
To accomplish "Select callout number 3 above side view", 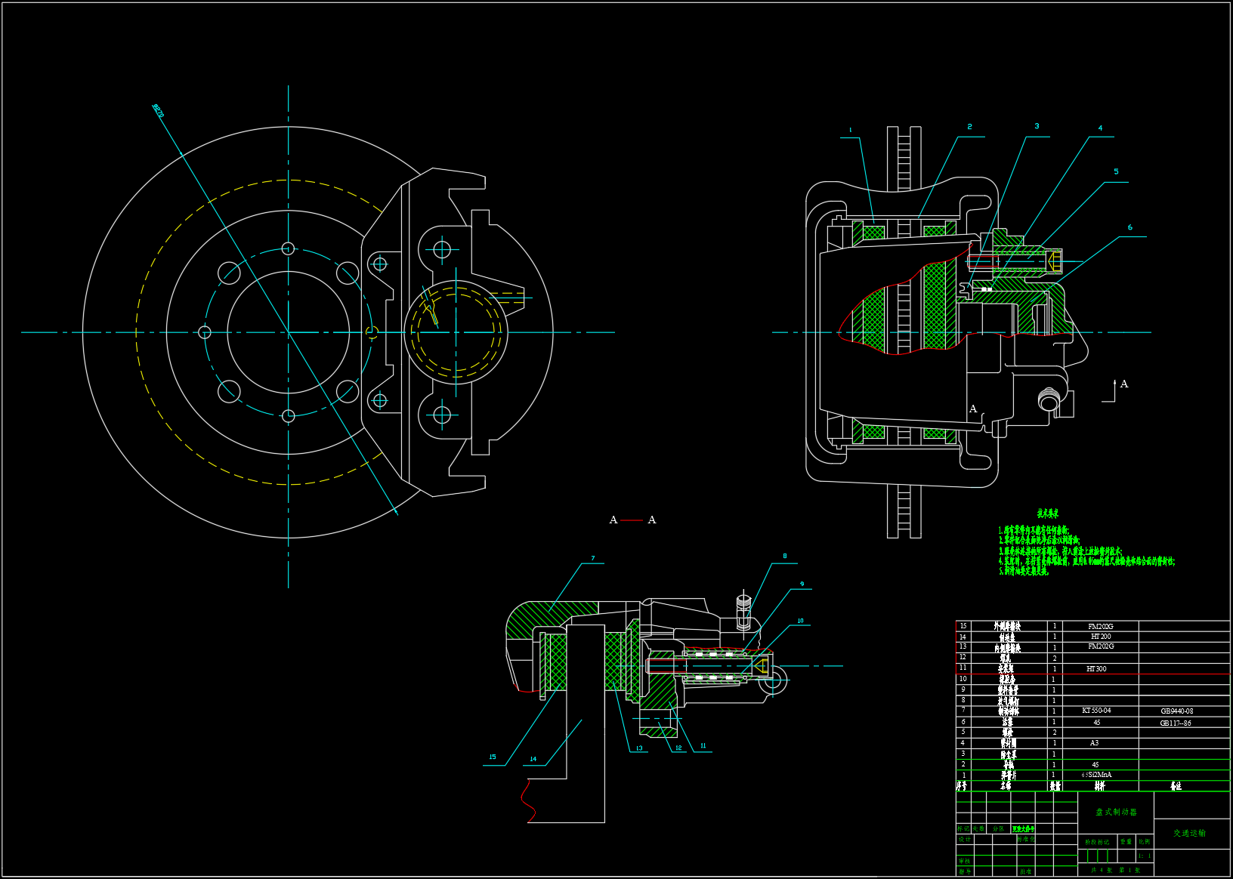I will (x=1037, y=126).
